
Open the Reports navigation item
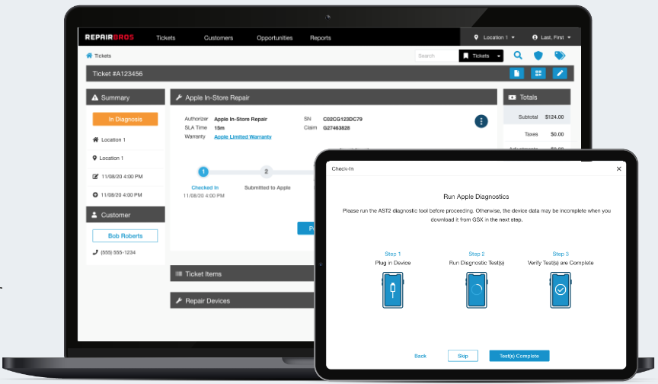click(321, 38)
